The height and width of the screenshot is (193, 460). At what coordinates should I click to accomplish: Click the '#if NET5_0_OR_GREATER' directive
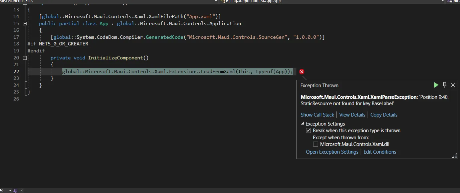tap(58, 44)
